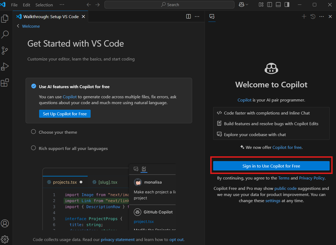Close the Copilot chat panel
Screen dimensions: 336x245
[x=330, y=17]
